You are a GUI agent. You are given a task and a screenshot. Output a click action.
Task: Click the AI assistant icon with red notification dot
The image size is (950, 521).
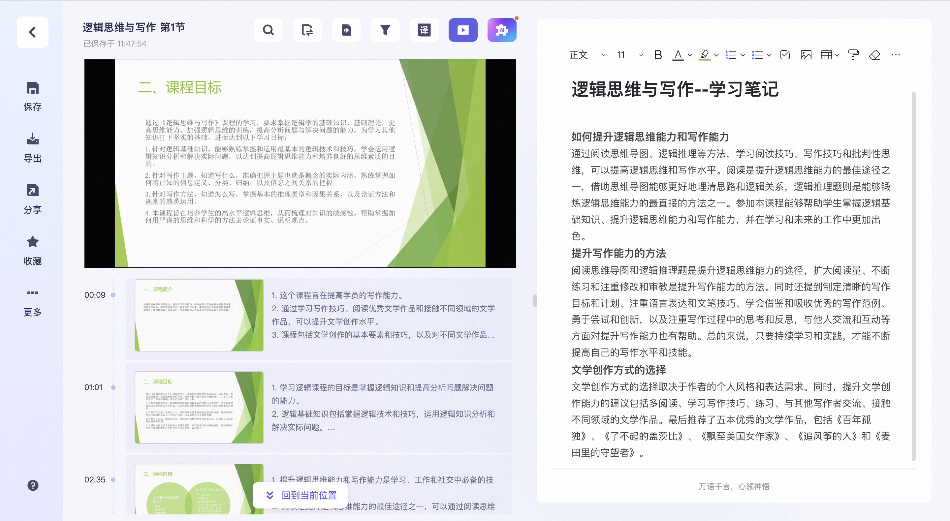pos(502,30)
